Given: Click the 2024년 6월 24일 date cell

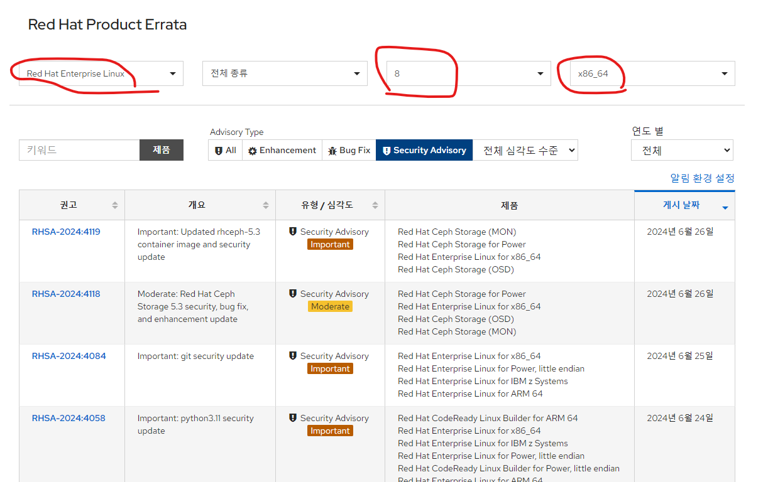Looking at the screenshot, I should [x=680, y=418].
